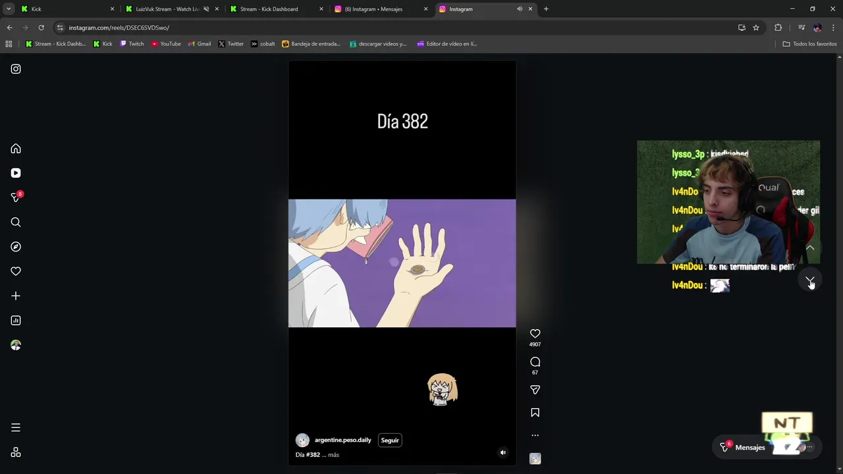Open the Meta apps icon at sidebar bottom

[16, 453]
